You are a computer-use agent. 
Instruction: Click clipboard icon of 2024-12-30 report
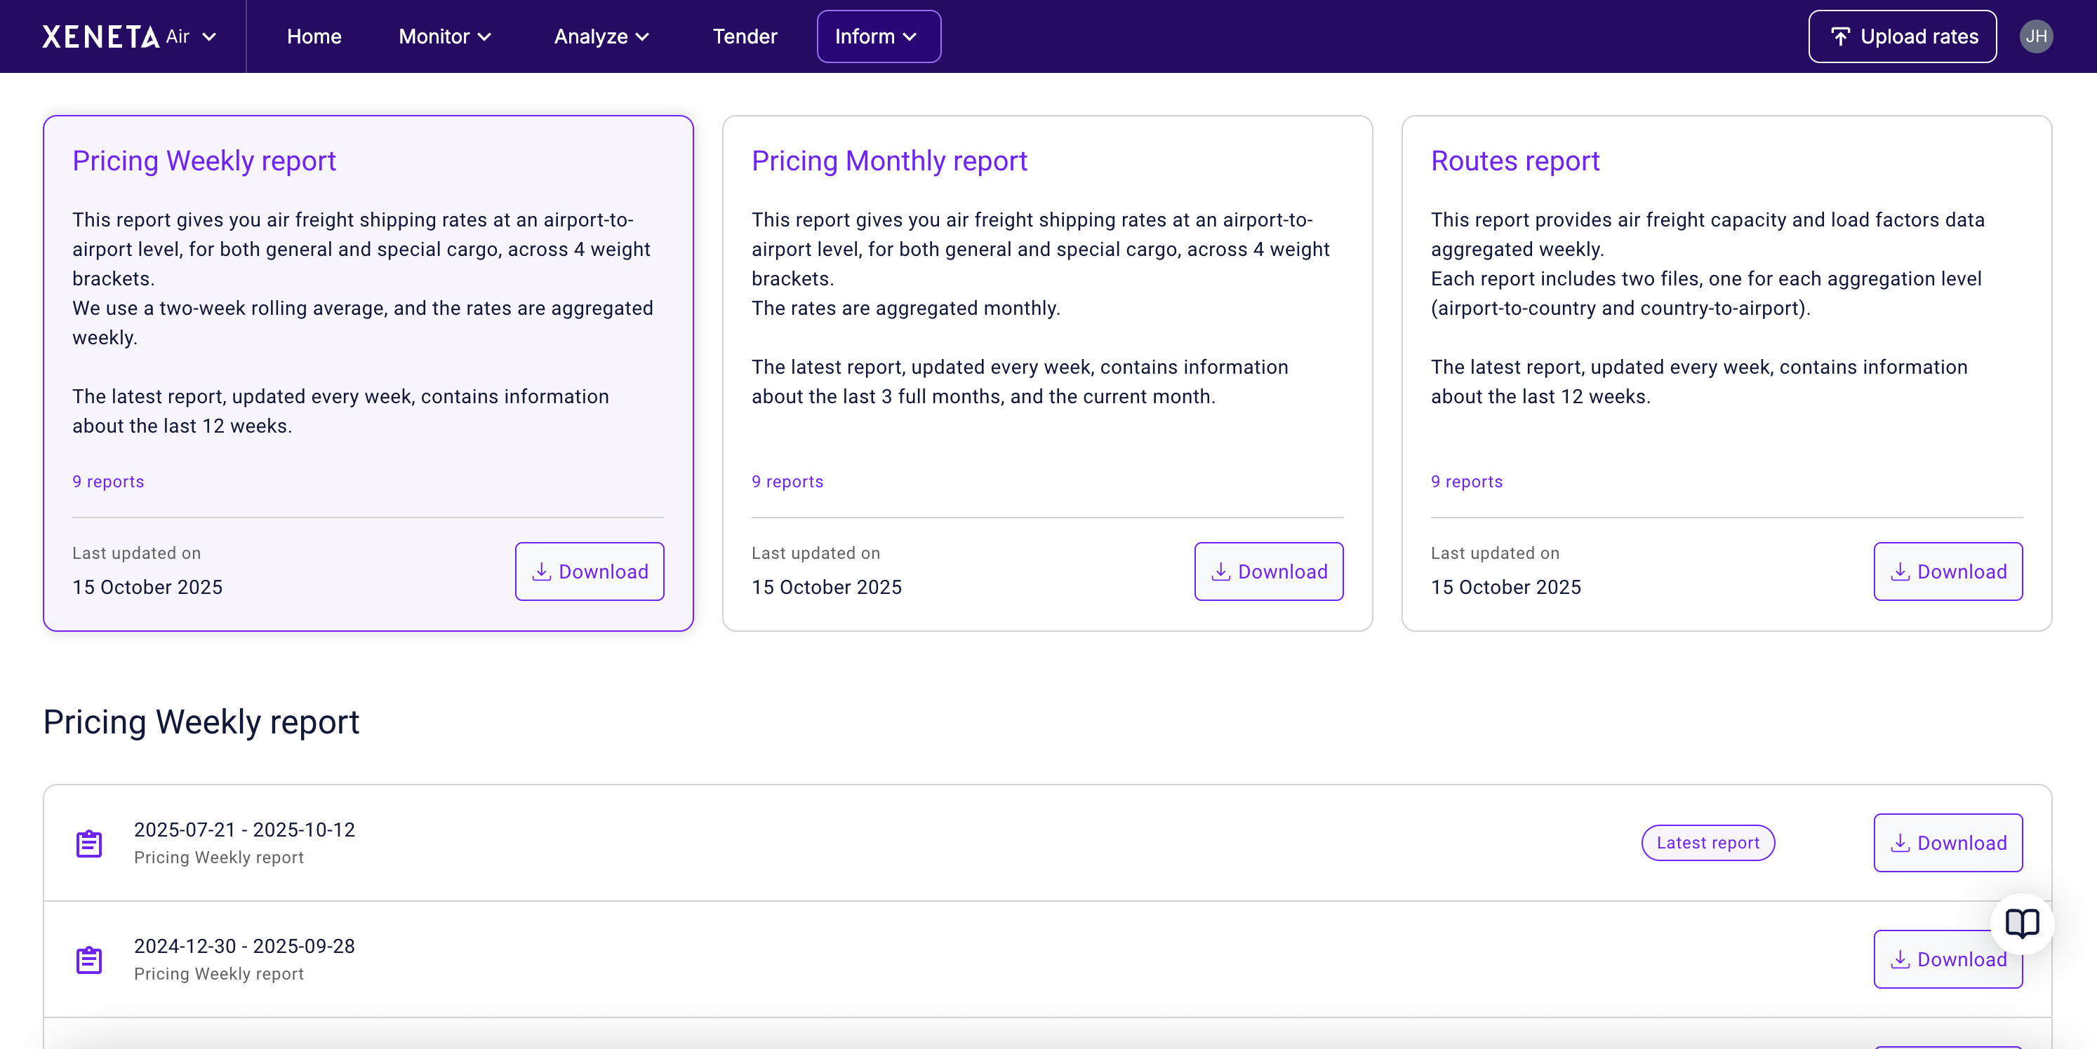[x=88, y=959]
